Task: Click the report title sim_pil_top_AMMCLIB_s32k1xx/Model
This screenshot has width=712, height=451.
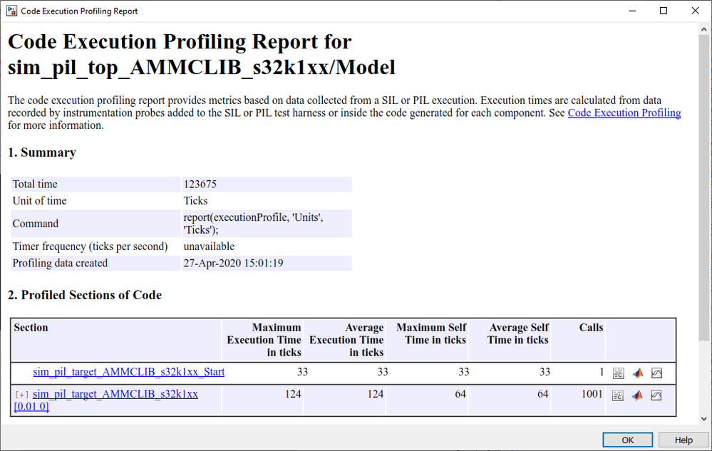Action: tap(202, 68)
